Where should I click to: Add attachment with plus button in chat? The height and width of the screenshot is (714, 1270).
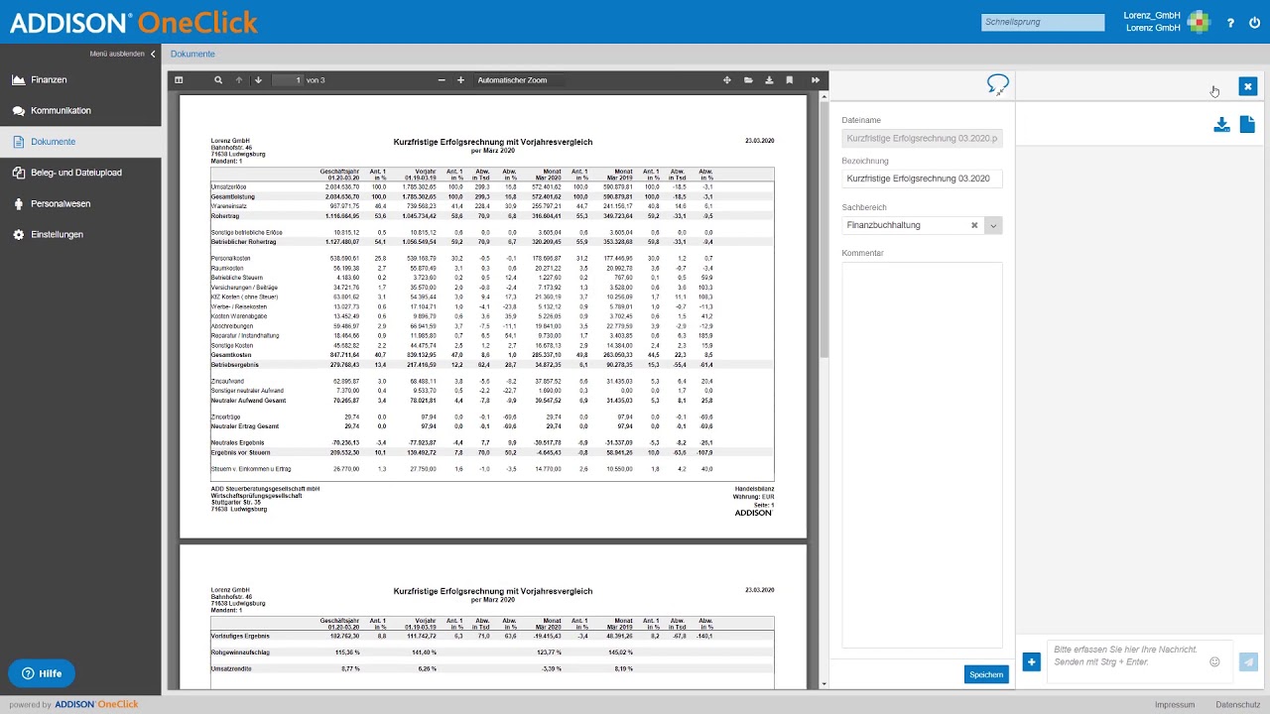1031,661
